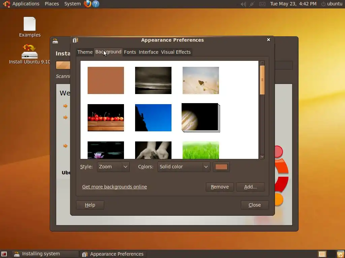Click the Add... button
This screenshot has width=345, height=258.
[x=250, y=187]
